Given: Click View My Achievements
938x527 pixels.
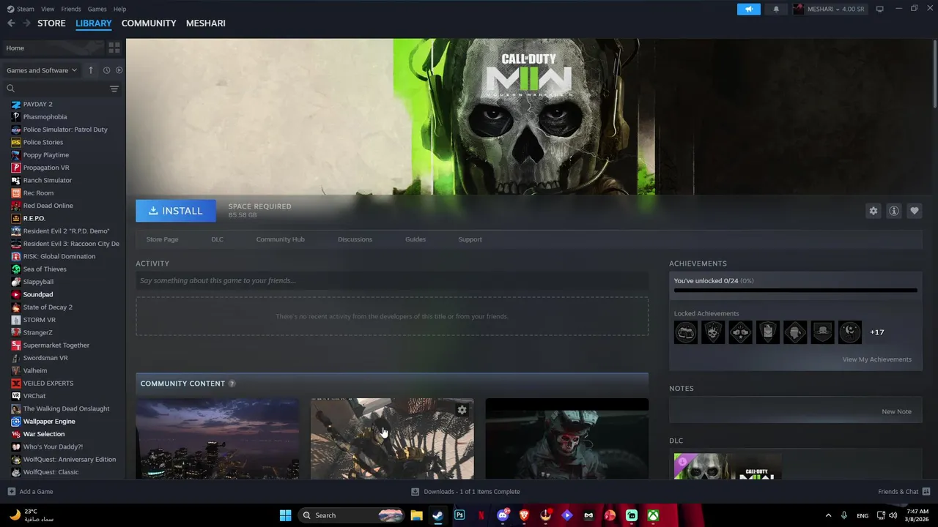Looking at the screenshot, I should point(876,359).
